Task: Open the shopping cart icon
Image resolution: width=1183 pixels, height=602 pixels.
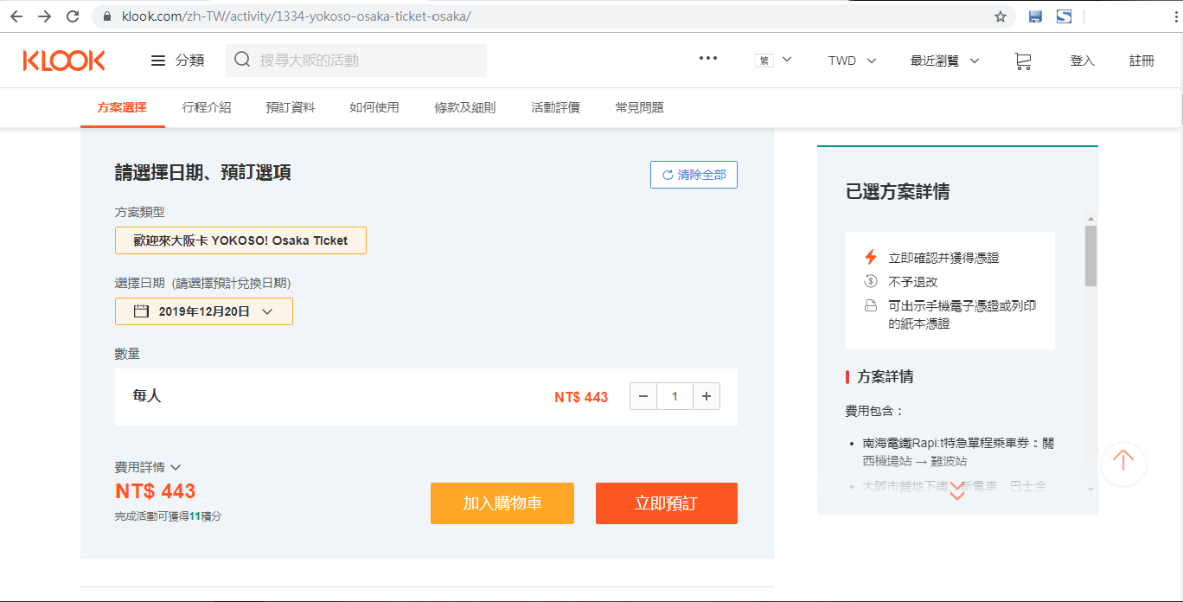Action: coord(1023,61)
